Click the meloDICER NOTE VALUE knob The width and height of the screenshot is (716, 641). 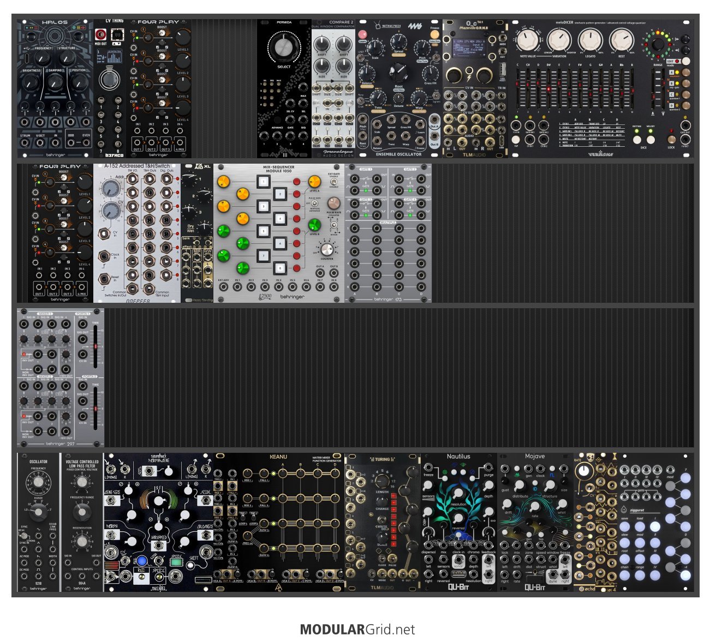coord(527,40)
